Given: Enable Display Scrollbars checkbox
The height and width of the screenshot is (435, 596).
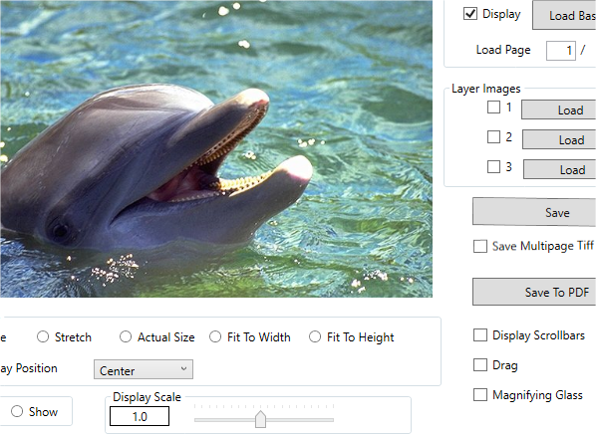Looking at the screenshot, I should 480,335.
